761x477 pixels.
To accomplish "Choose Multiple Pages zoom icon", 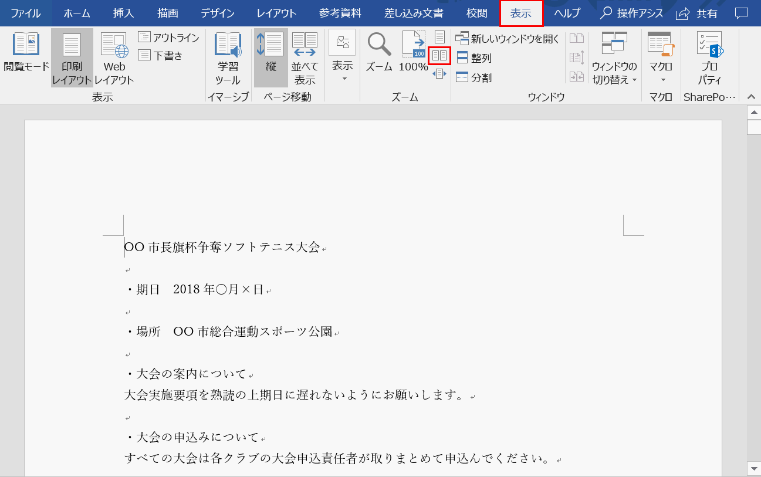I will tap(439, 56).
